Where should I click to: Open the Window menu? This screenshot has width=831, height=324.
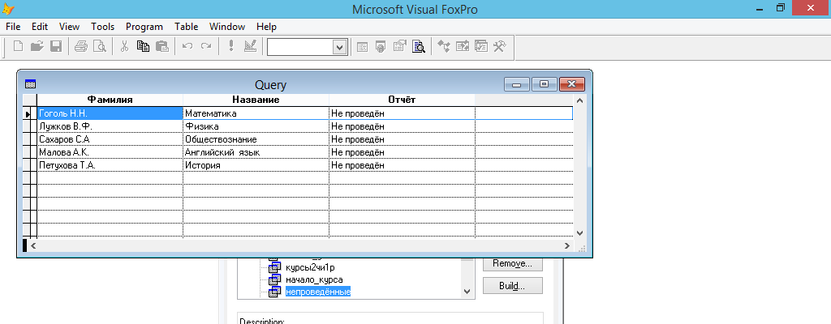tap(227, 27)
